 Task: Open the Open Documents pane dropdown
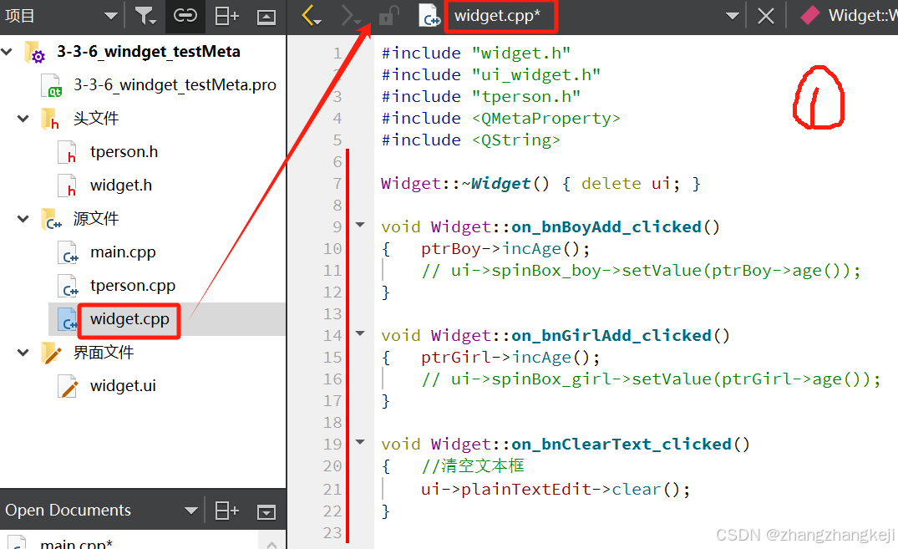(190, 510)
